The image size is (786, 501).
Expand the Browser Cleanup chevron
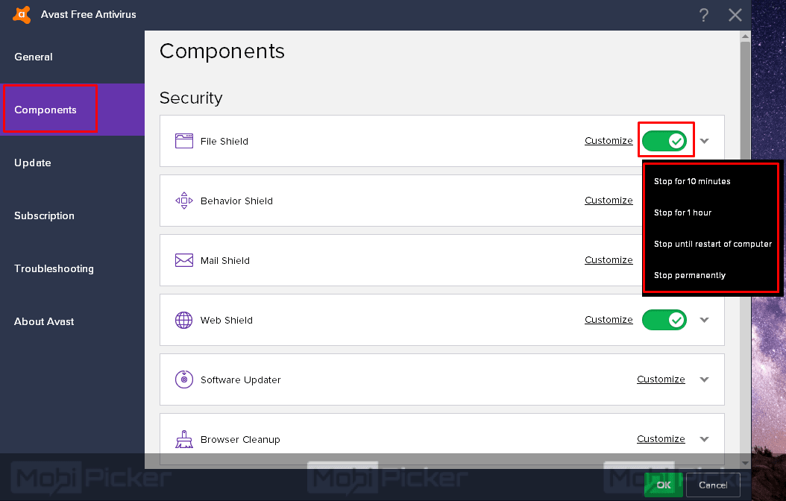(x=704, y=439)
